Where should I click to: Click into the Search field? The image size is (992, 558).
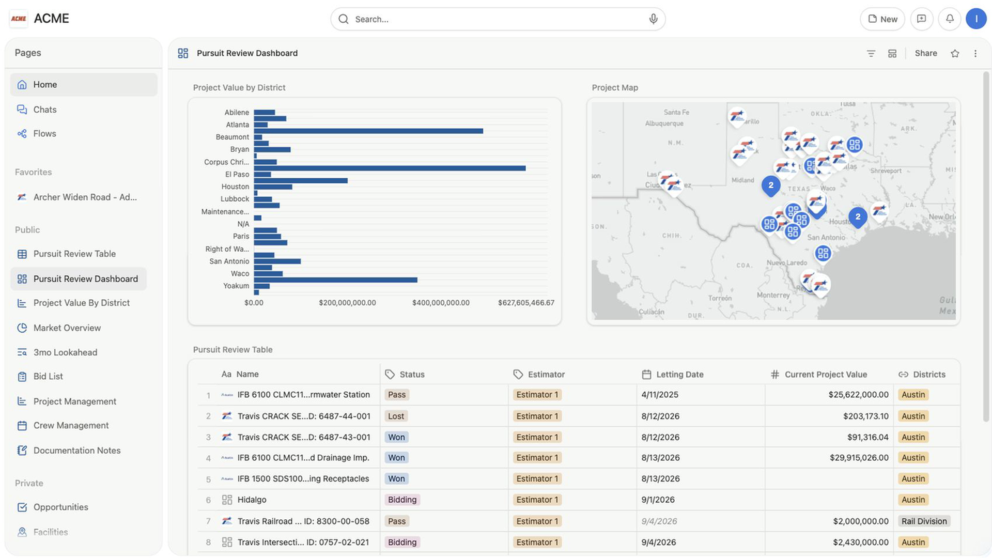point(498,19)
